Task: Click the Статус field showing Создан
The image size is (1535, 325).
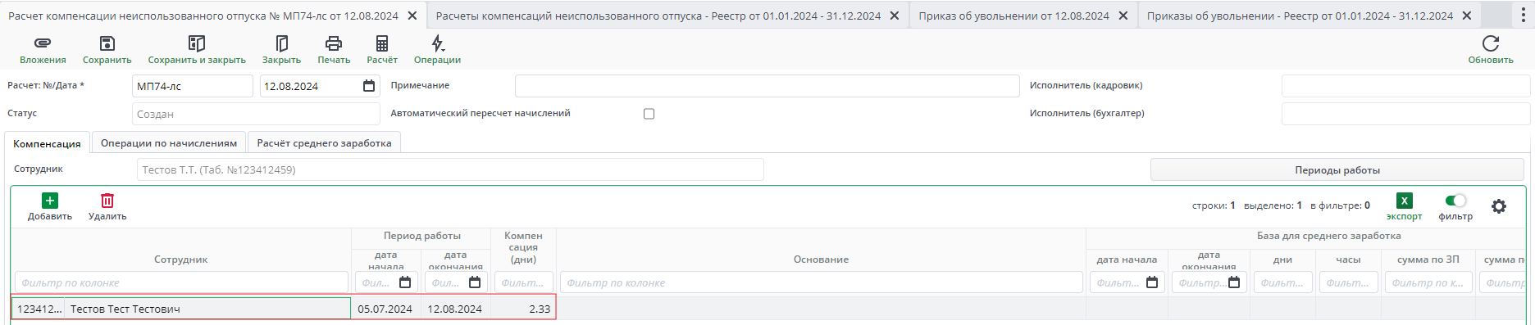Action: coord(256,114)
